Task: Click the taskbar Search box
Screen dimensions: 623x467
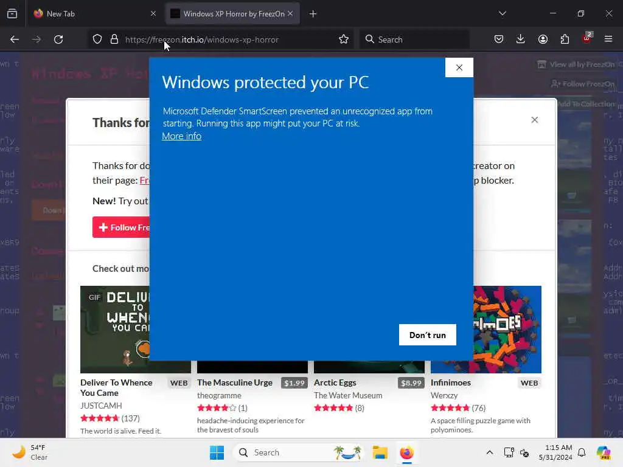Action: (x=298, y=452)
